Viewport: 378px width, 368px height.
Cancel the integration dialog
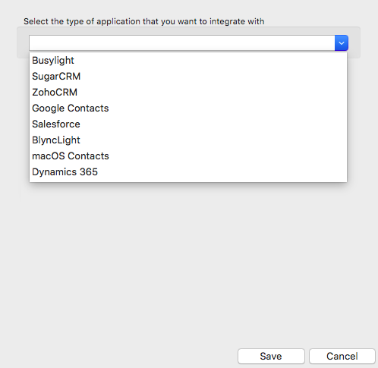(342, 356)
